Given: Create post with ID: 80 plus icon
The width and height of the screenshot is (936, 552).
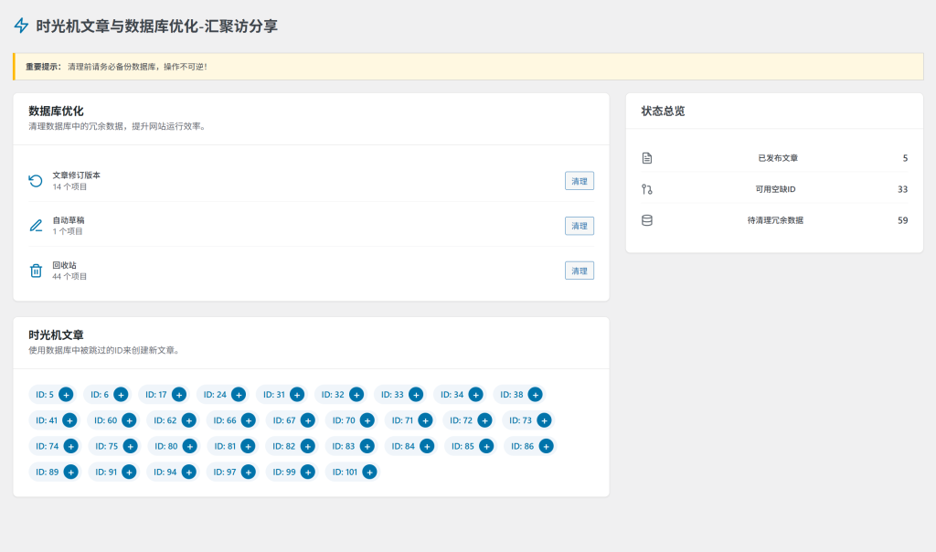Looking at the screenshot, I should click(189, 446).
